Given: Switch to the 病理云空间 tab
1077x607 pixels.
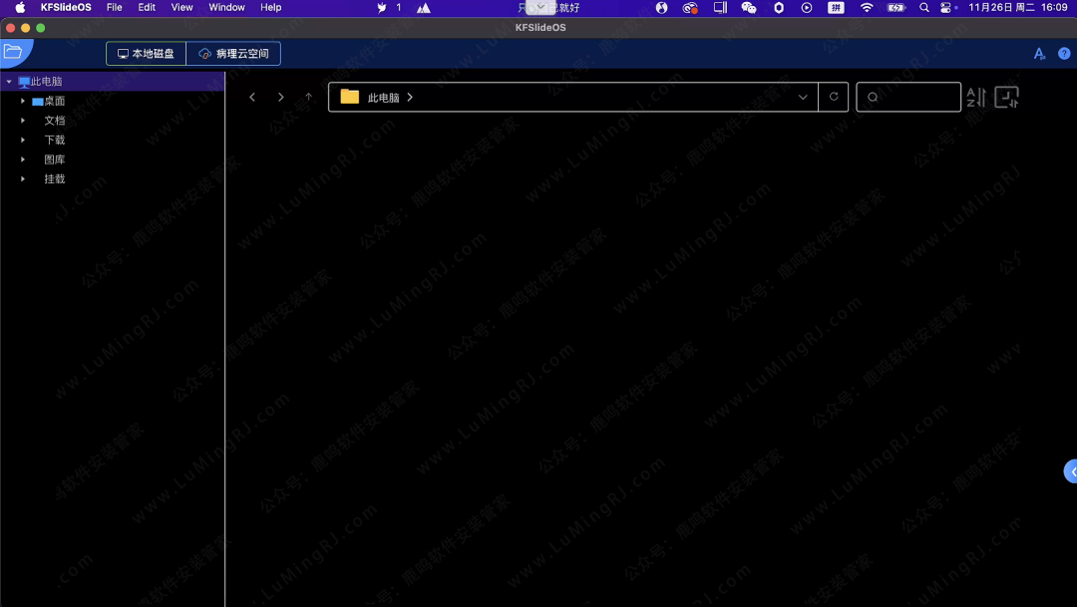Looking at the screenshot, I should point(234,54).
